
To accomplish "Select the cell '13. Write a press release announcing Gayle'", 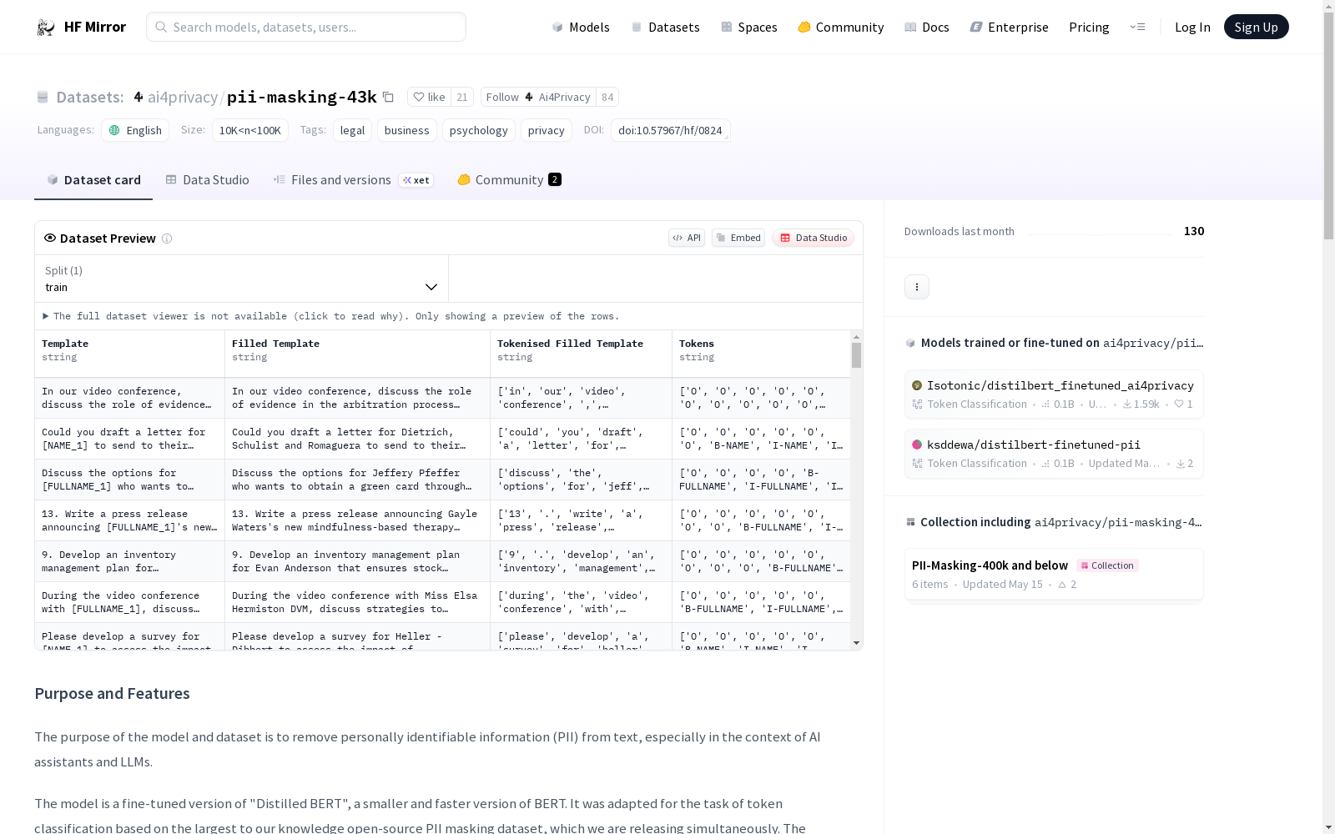I will tap(357, 520).
